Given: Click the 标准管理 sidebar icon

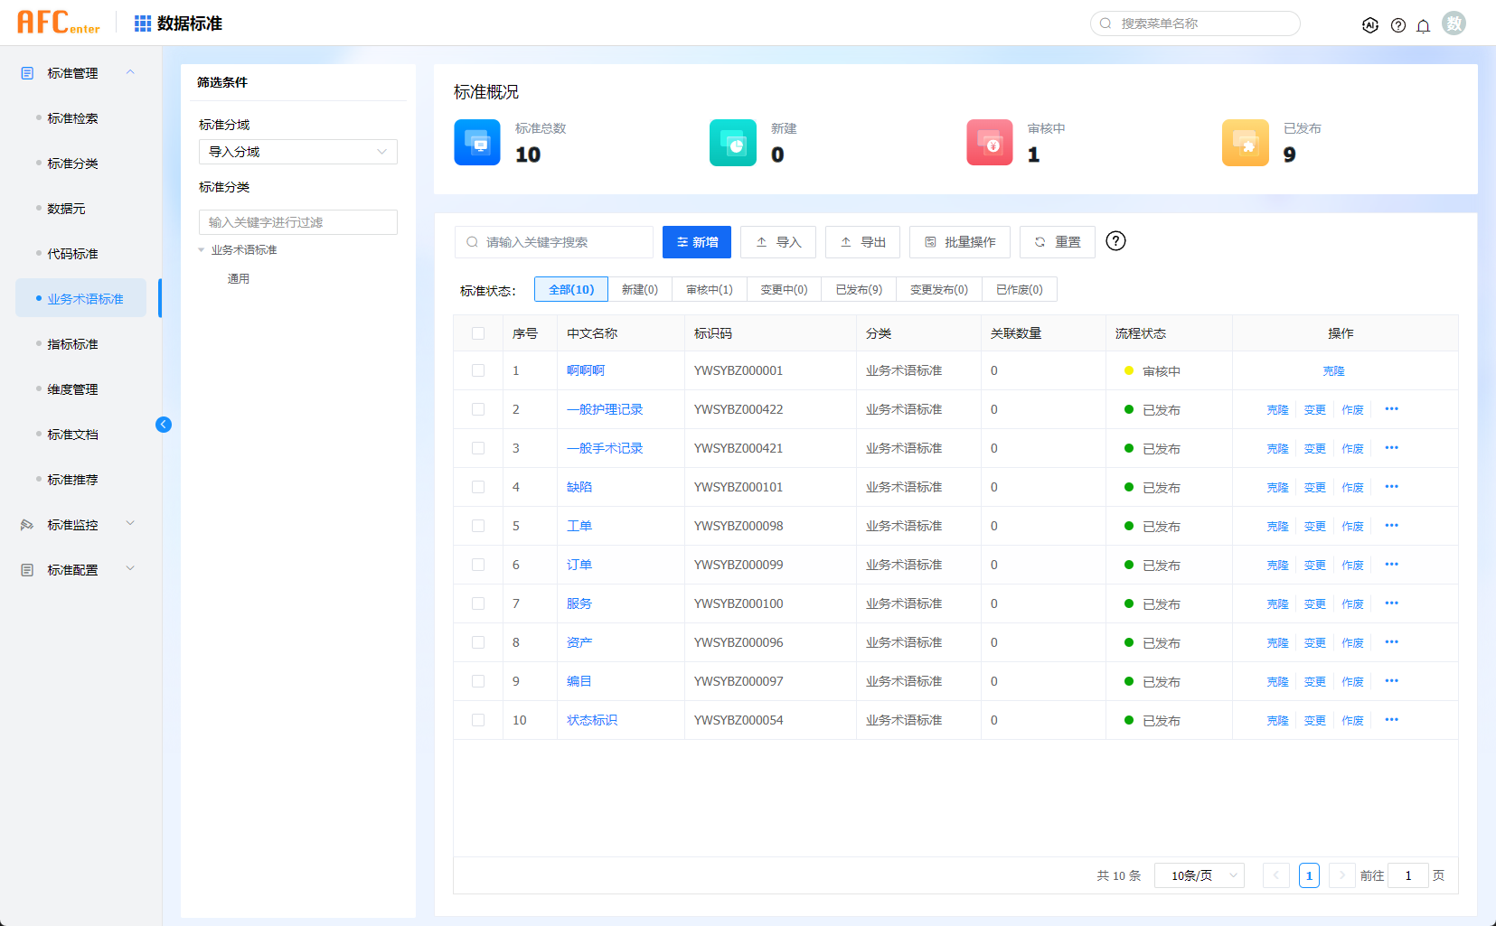Looking at the screenshot, I should click(x=27, y=73).
